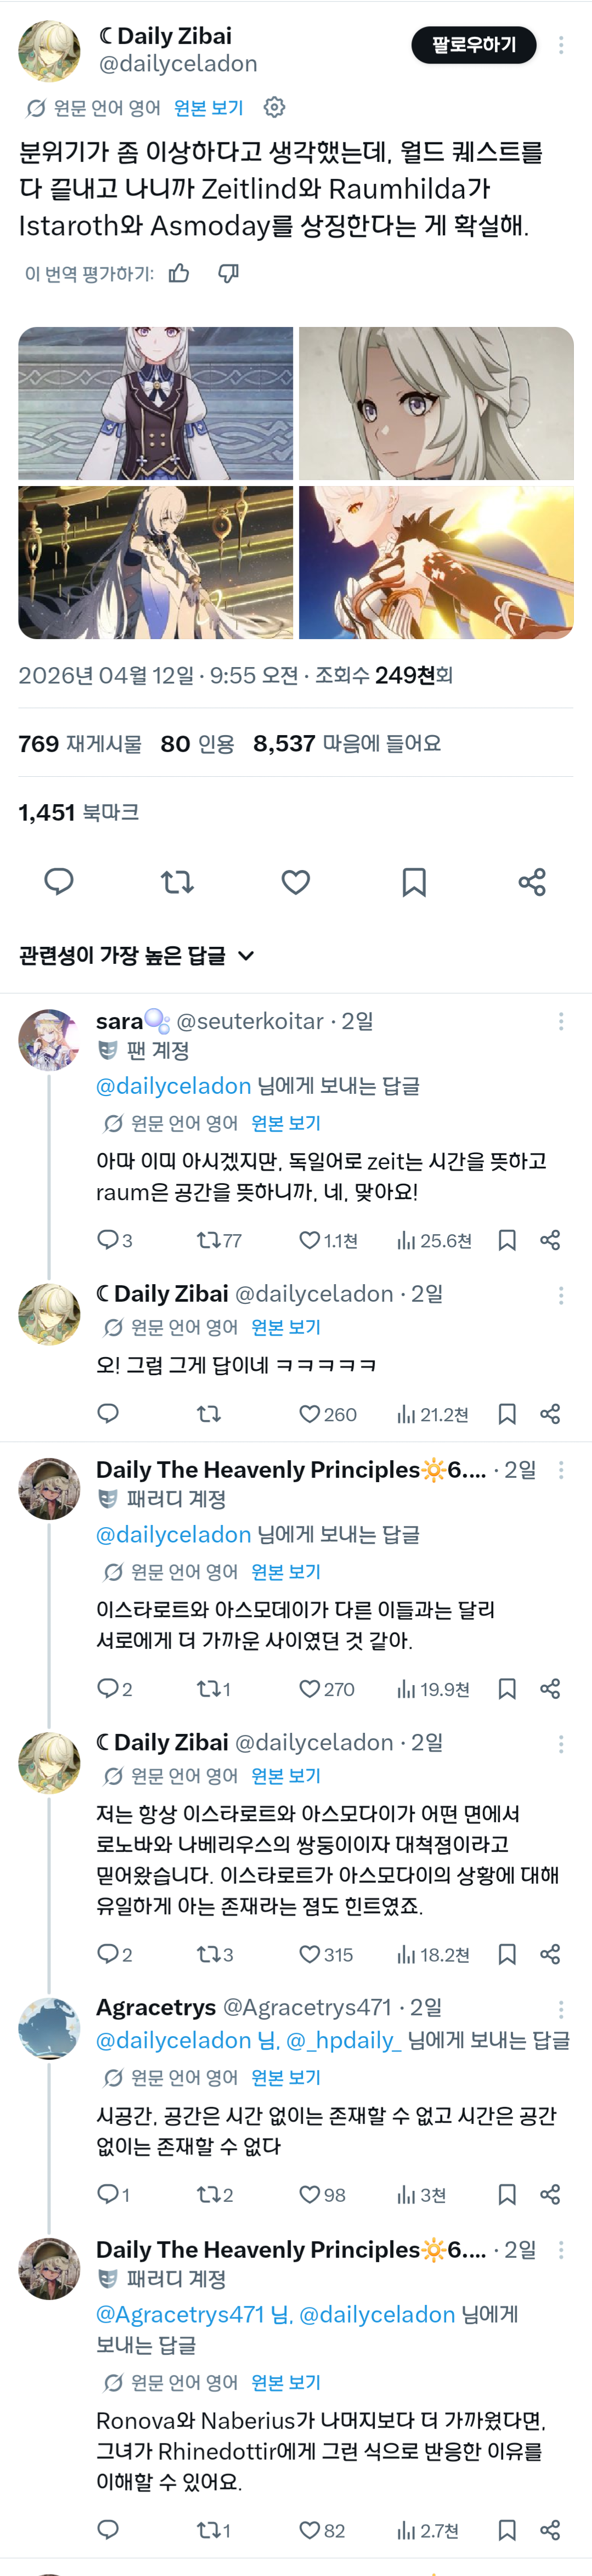592x2576 pixels.
Task: Open the top-left character image thumbnail
Action: [156, 403]
